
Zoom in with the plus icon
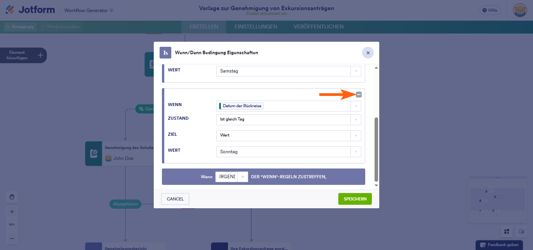[12, 211]
